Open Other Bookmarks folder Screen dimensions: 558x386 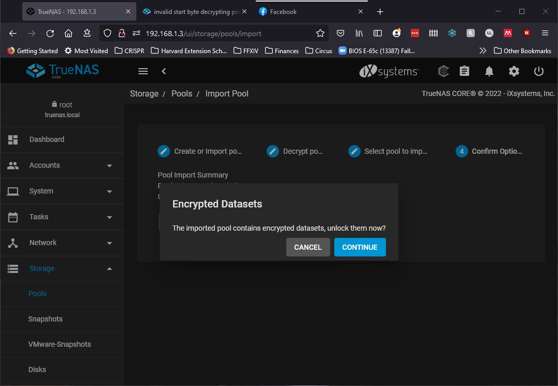click(x=522, y=51)
